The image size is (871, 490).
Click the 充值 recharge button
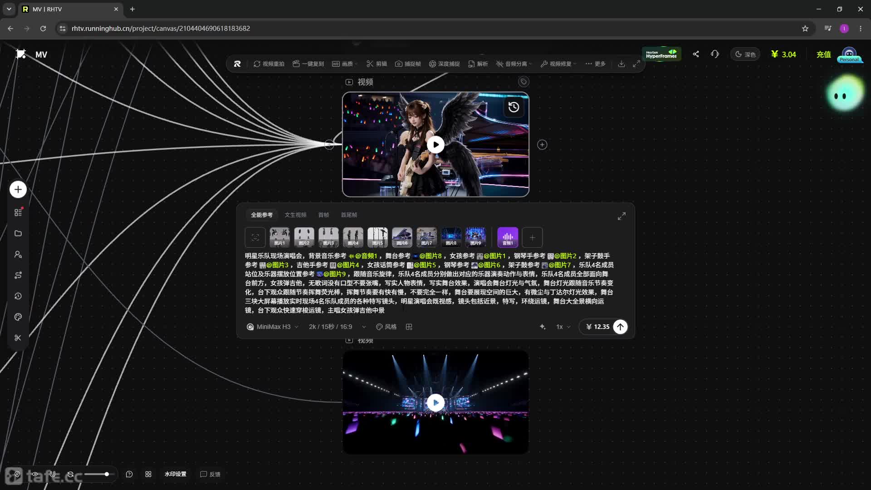(823, 54)
